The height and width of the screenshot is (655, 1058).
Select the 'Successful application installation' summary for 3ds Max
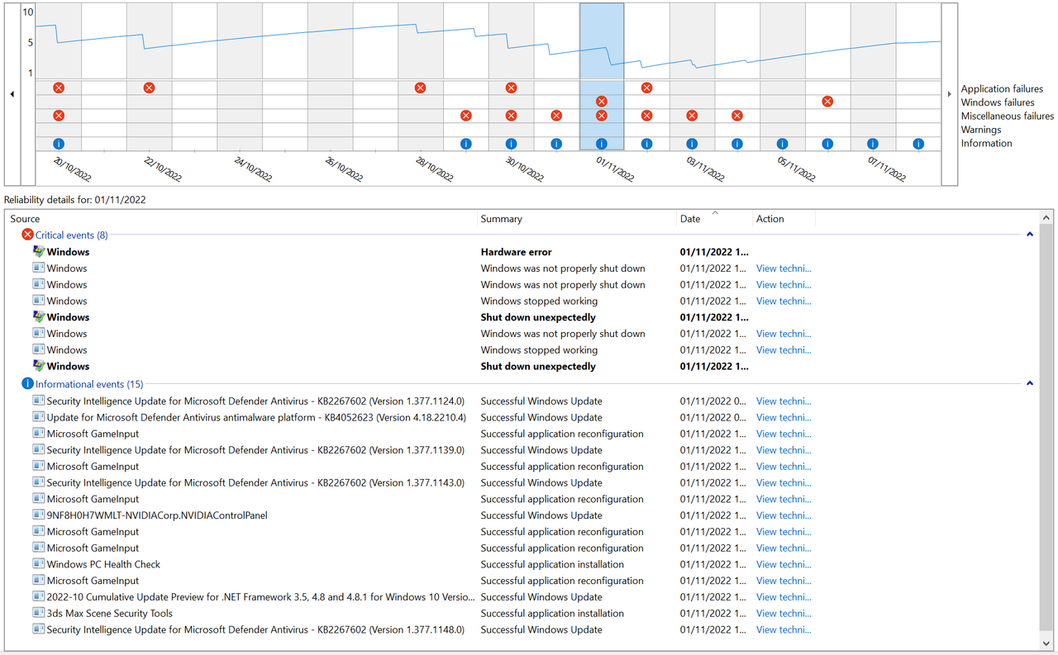(552, 614)
